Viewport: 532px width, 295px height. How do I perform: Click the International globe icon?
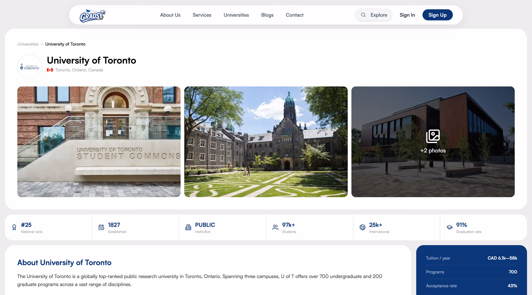[x=362, y=227]
